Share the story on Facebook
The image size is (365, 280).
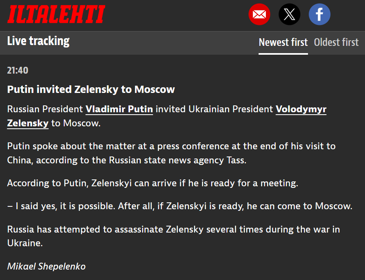[319, 14]
